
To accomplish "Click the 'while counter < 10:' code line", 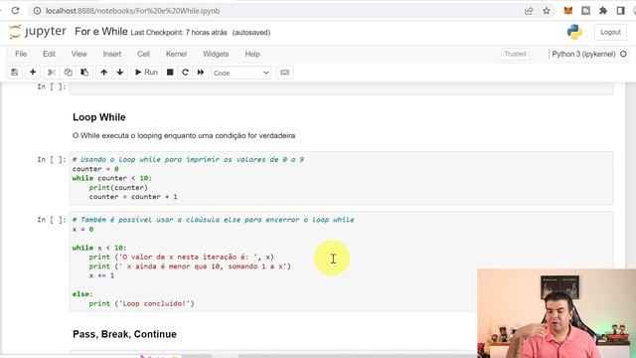I will pyautogui.click(x=112, y=178).
